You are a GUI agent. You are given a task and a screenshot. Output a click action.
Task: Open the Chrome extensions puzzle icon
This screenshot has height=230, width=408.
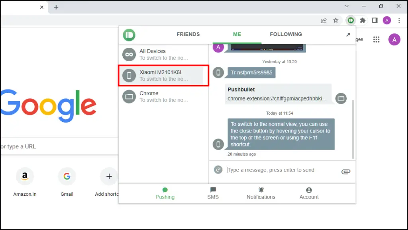pos(363,20)
